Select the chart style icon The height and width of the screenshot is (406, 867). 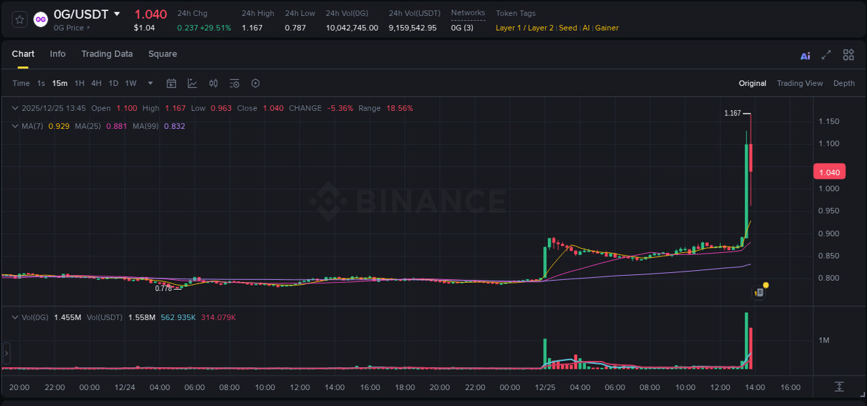coord(192,83)
